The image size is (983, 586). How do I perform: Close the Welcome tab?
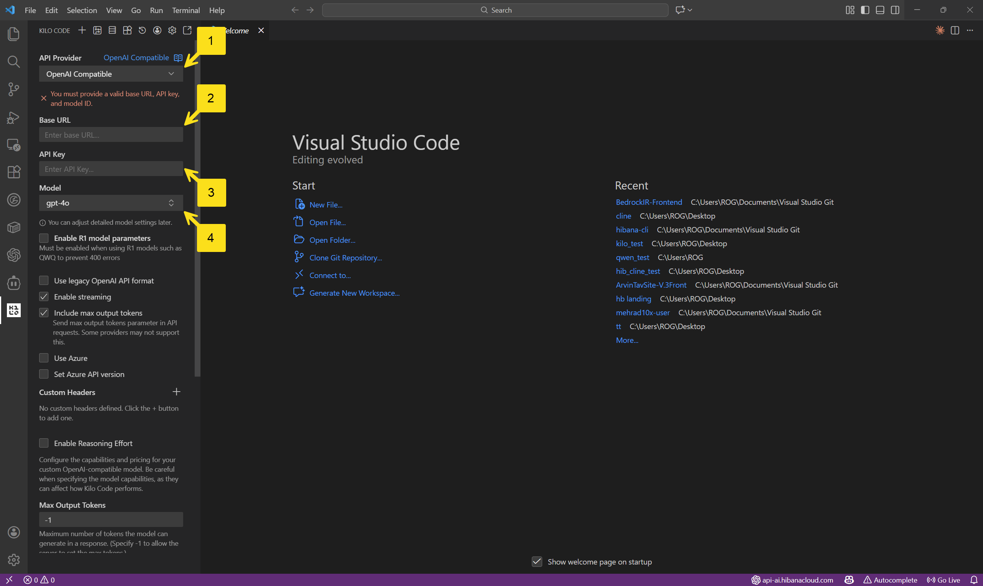261,30
